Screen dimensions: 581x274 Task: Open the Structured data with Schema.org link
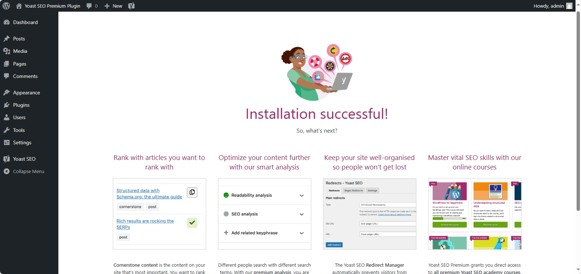149,193
